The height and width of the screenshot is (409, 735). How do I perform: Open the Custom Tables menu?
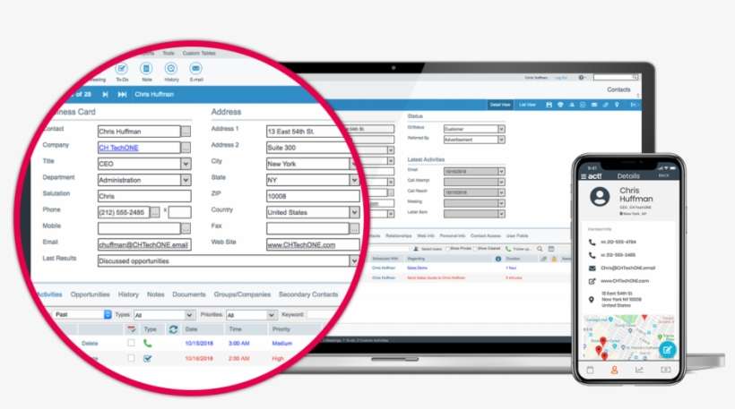199,54
